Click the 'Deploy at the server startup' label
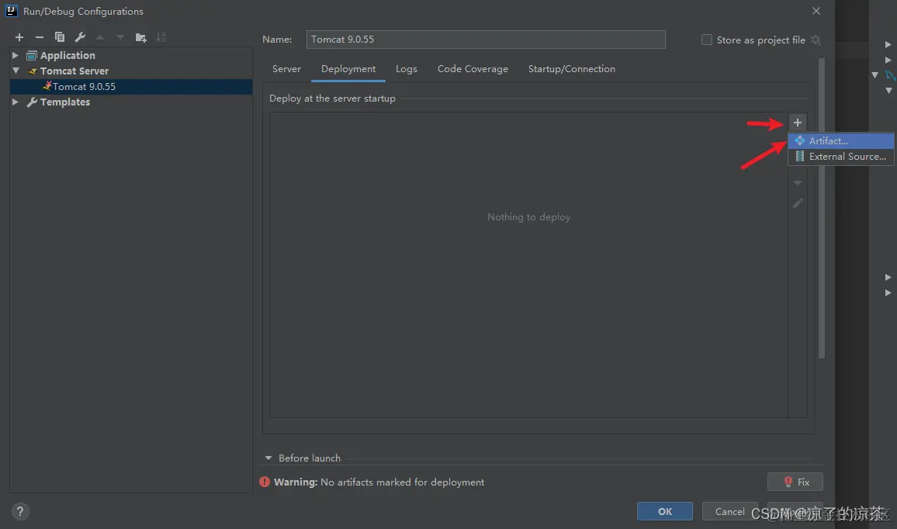 pyautogui.click(x=332, y=99)
